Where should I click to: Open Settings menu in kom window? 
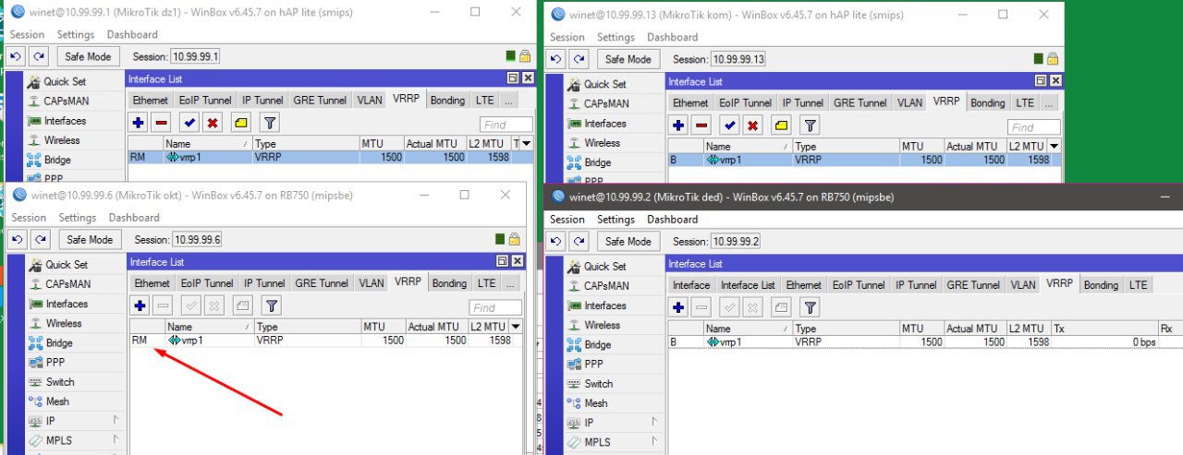616,37
